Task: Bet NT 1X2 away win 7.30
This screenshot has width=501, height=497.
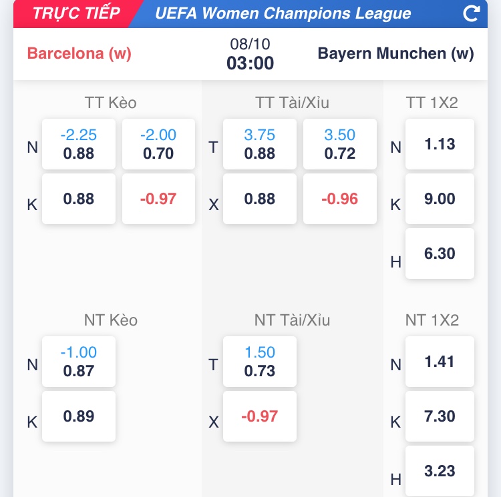Action: [440, 416]
